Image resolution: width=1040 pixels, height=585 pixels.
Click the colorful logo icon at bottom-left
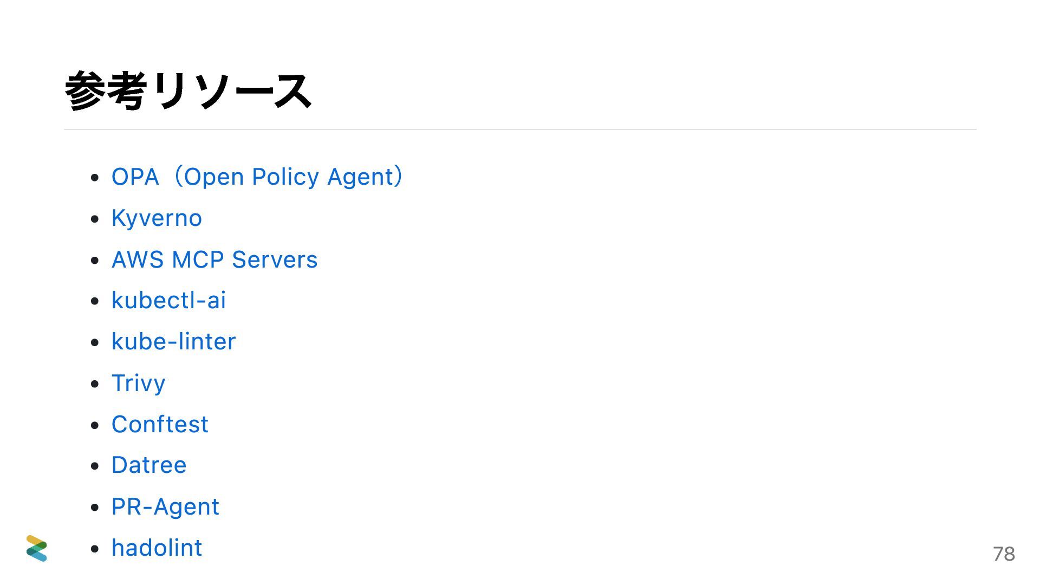37,548
